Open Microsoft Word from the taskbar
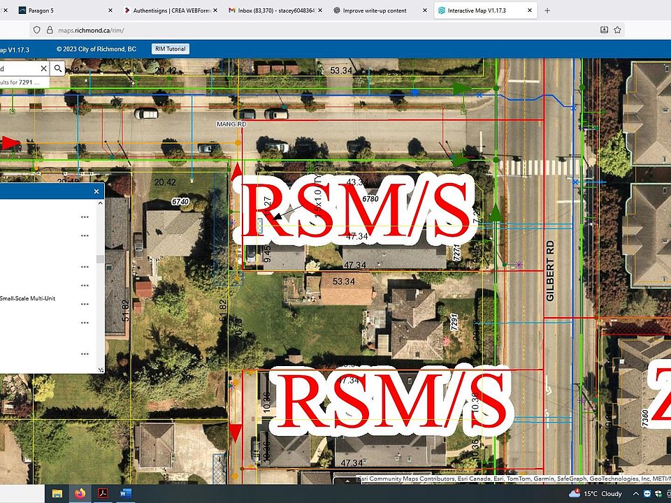The width and height of the screenshot is (671, 503). [127, 493]
